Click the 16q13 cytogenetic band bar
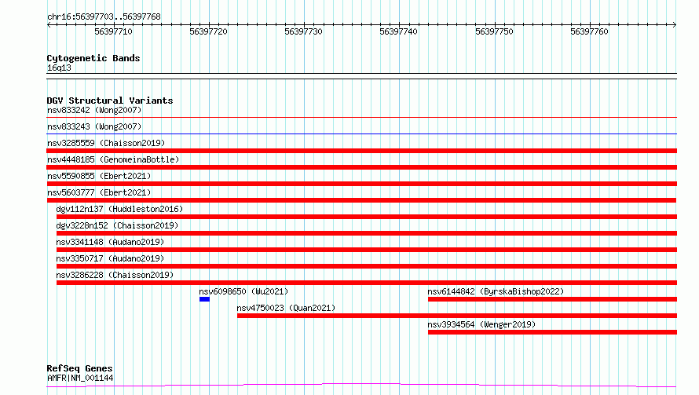The image size is (699, 395). click(x=362, y=76)
